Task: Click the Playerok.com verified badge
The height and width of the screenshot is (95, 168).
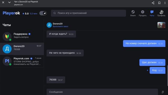Action: click(x=31, y=59)
